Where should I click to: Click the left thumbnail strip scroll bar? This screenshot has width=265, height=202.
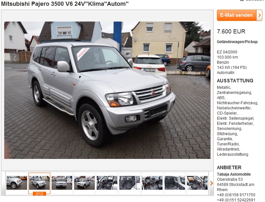click(x=3, y=183)
